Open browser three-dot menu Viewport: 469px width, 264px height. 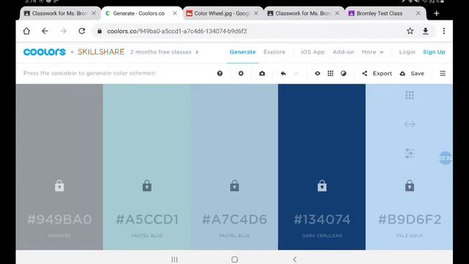tap(444, 31)
